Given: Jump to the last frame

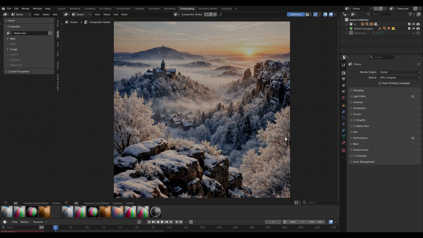Looking at the screenshot, I should (171, 222).
